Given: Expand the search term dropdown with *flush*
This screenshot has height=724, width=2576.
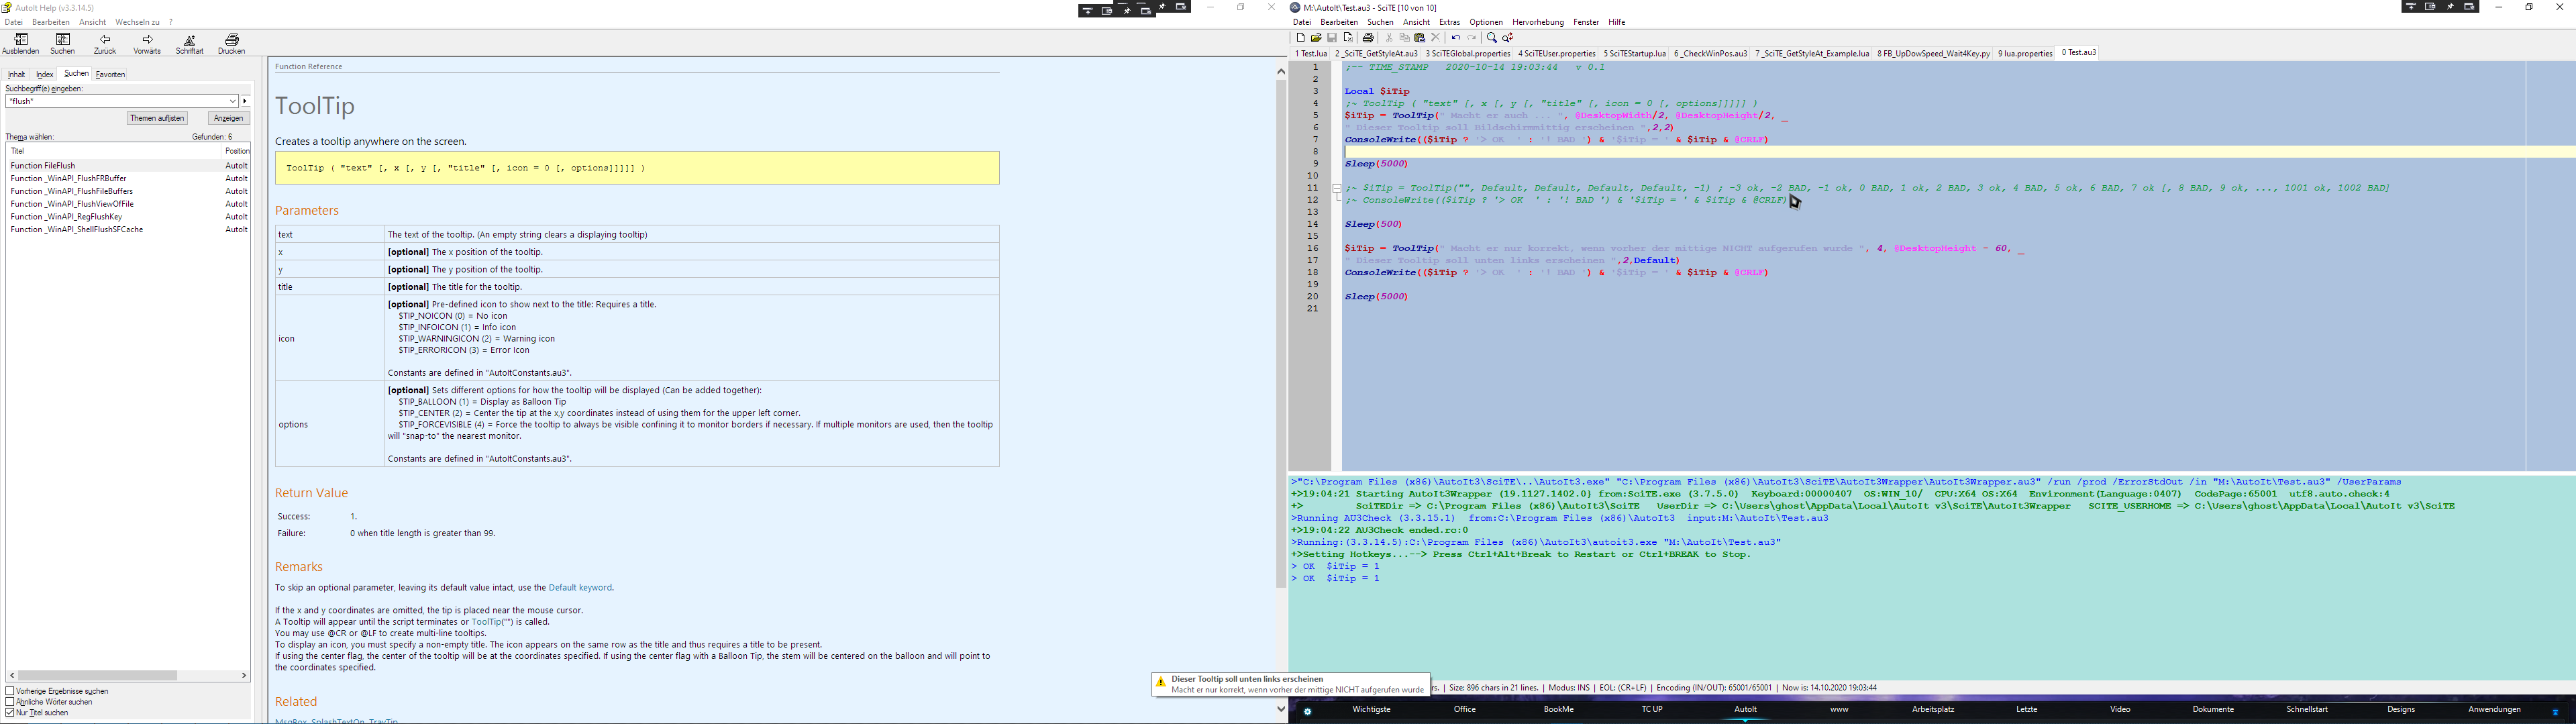Looking at the screenshot, I should click(232, 101).
